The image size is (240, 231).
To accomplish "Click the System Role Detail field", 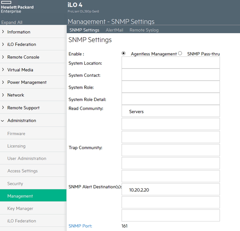I will tap(171, 99).
